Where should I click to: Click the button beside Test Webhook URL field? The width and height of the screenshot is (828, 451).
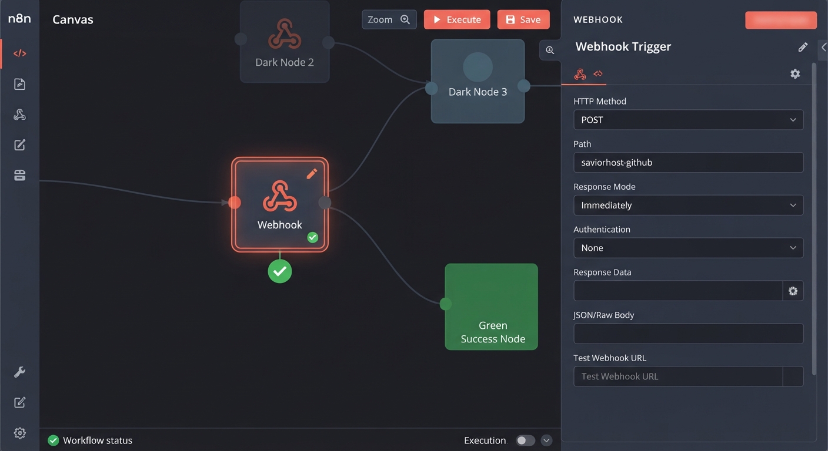coord(793,376)
